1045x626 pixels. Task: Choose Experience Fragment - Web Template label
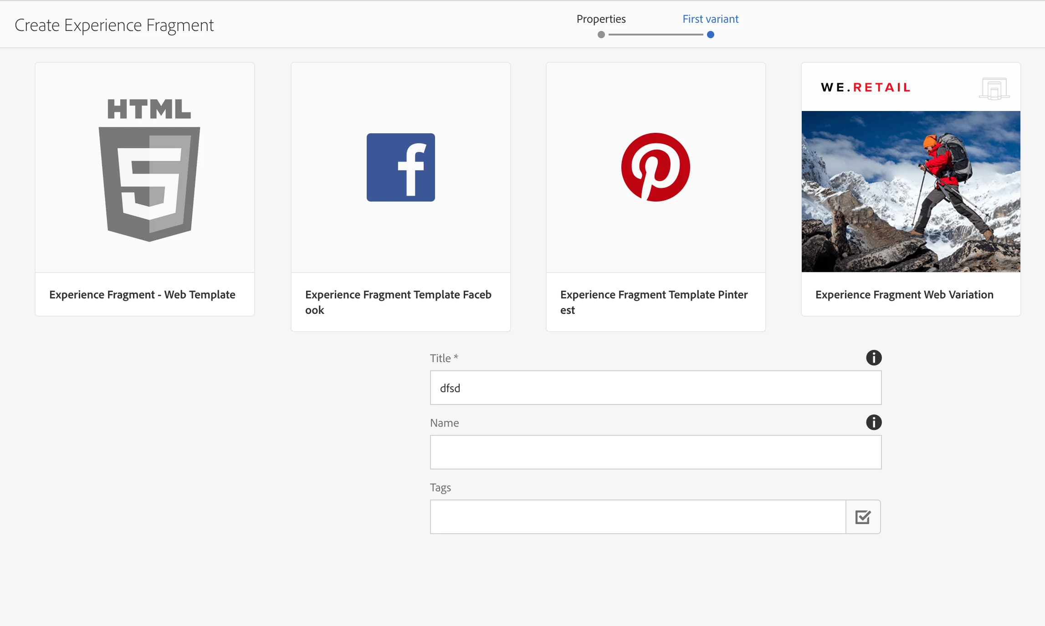pyautogui.click(x=142, y=295)
